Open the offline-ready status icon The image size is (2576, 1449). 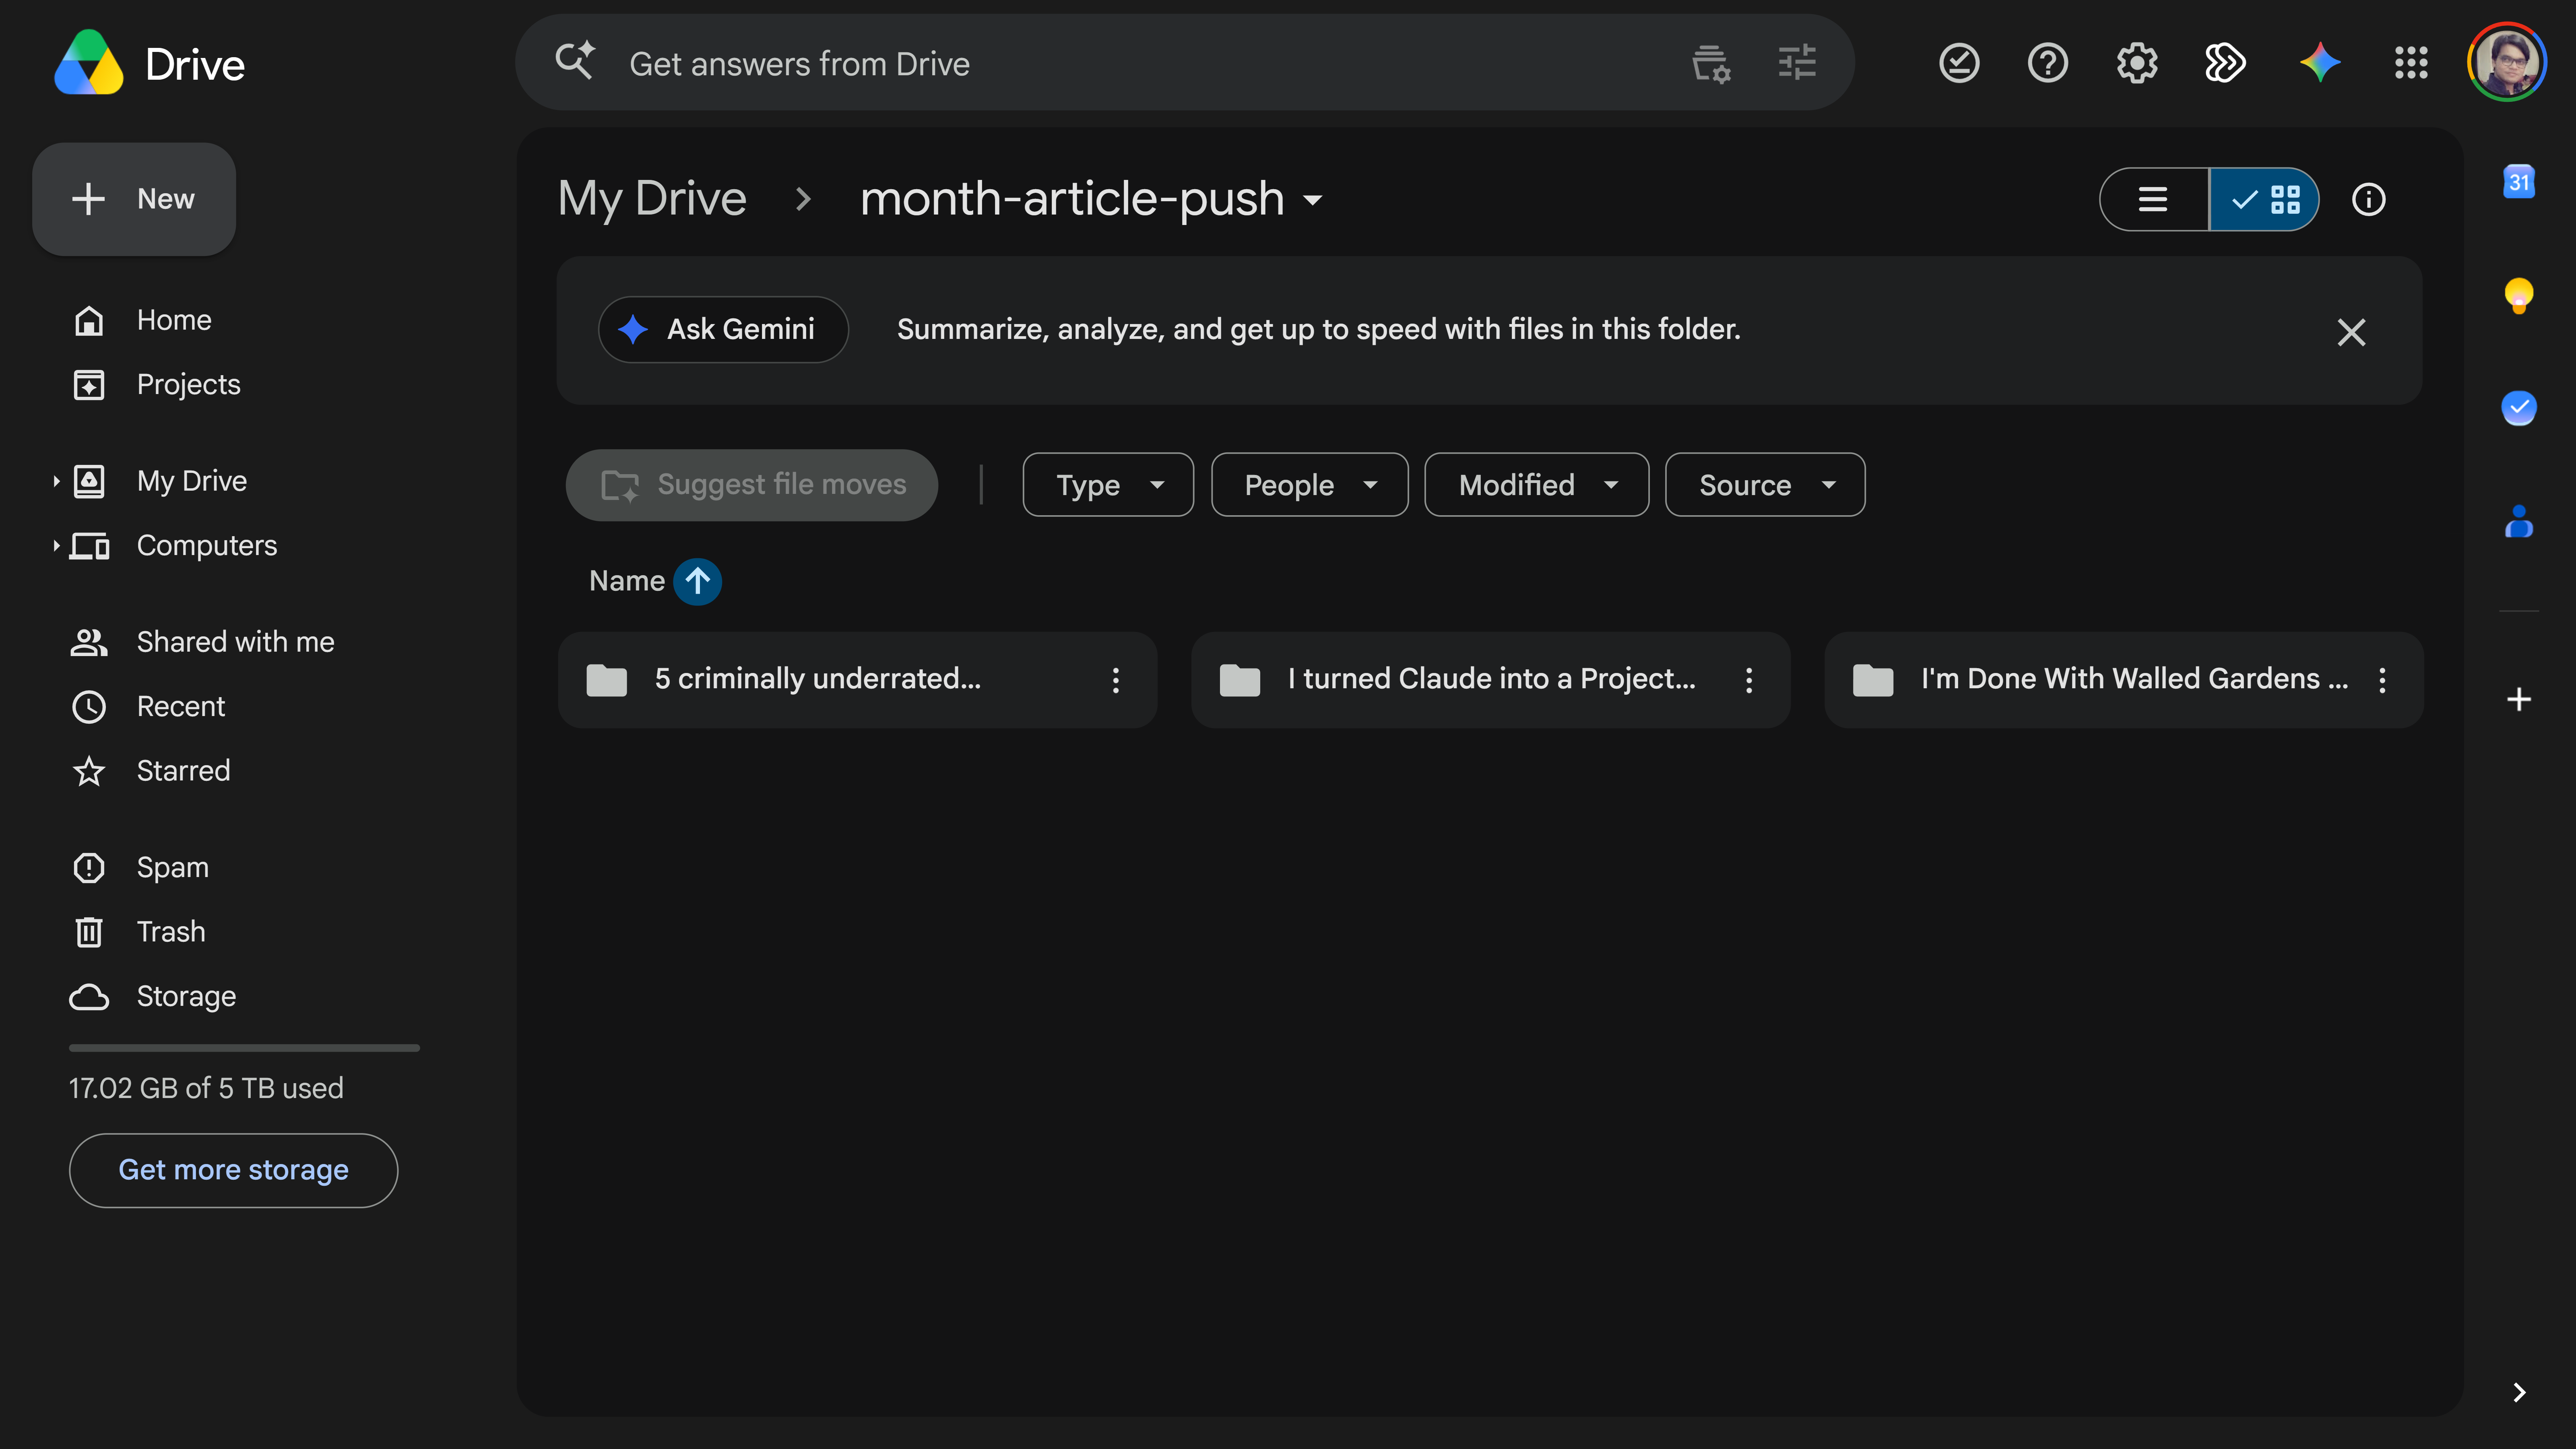tap(1959, 63)
